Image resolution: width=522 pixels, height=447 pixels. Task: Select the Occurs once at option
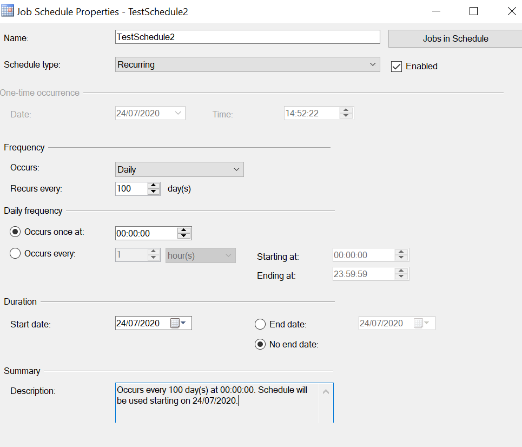pos(15,231)
